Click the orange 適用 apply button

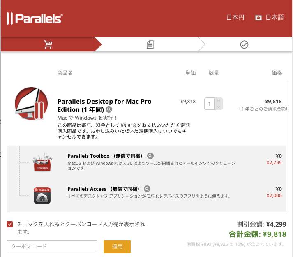(x=117, y=247)
